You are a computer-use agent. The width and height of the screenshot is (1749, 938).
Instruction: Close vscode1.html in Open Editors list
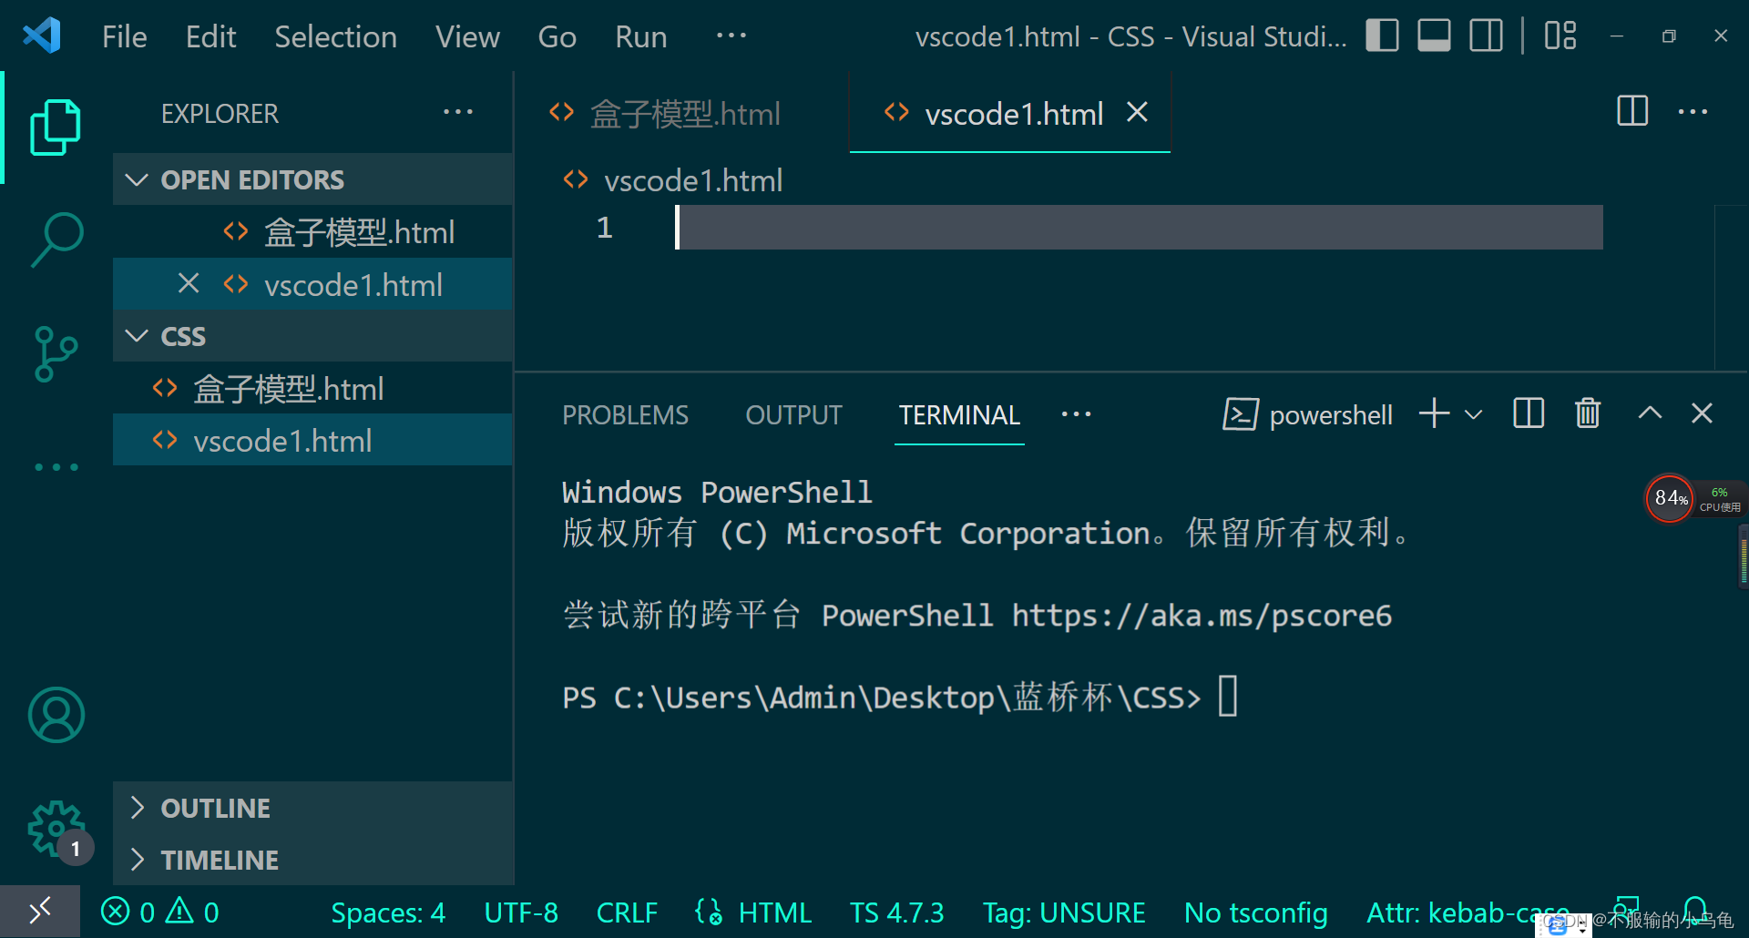[x=189, y=283]
